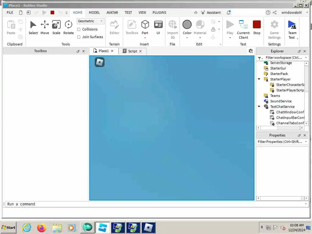This screenshot has width=312, height=234.
Task: Open Internet Explorer from the taskbar
Action: pyautogui.click(x=27, y=228)
